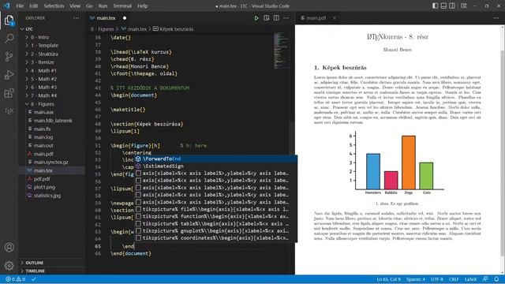Open the Explorer view in activity bar
The height and width of the screenshot is (284, 505).
pos(9,21)
